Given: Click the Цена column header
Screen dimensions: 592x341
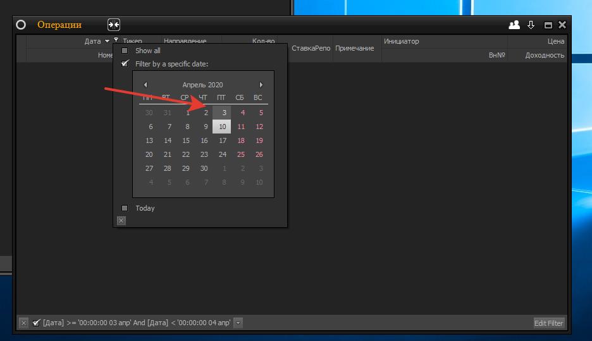Looking at the screenshot, I should click(x=555, y=41).
